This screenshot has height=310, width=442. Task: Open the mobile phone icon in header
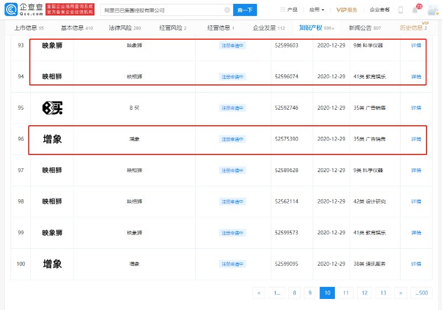(400, 10)
